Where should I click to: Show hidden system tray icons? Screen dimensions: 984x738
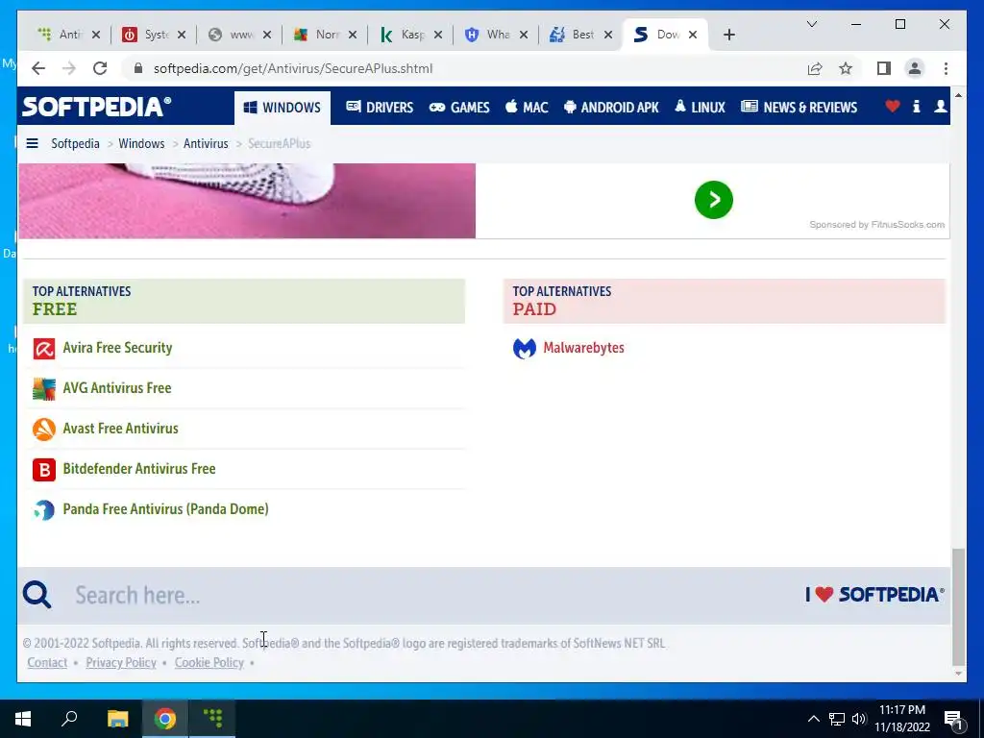pos(813,719)
